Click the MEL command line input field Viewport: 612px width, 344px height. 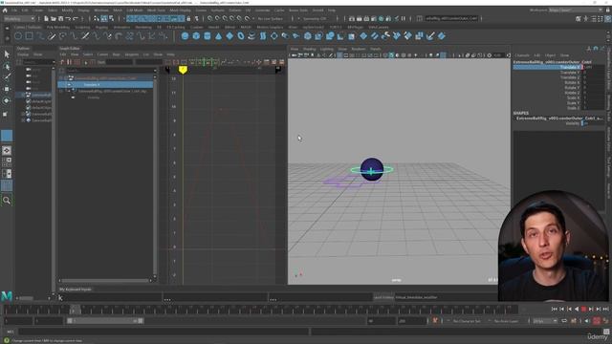pyautogui.click(x=164, y=332)
